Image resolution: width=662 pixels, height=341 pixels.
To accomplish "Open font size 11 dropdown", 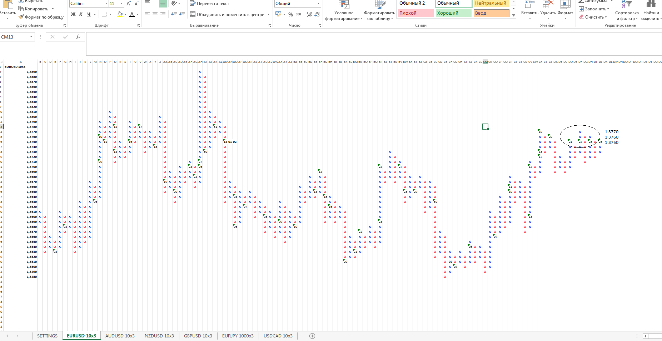I will (x=122, y=3).
